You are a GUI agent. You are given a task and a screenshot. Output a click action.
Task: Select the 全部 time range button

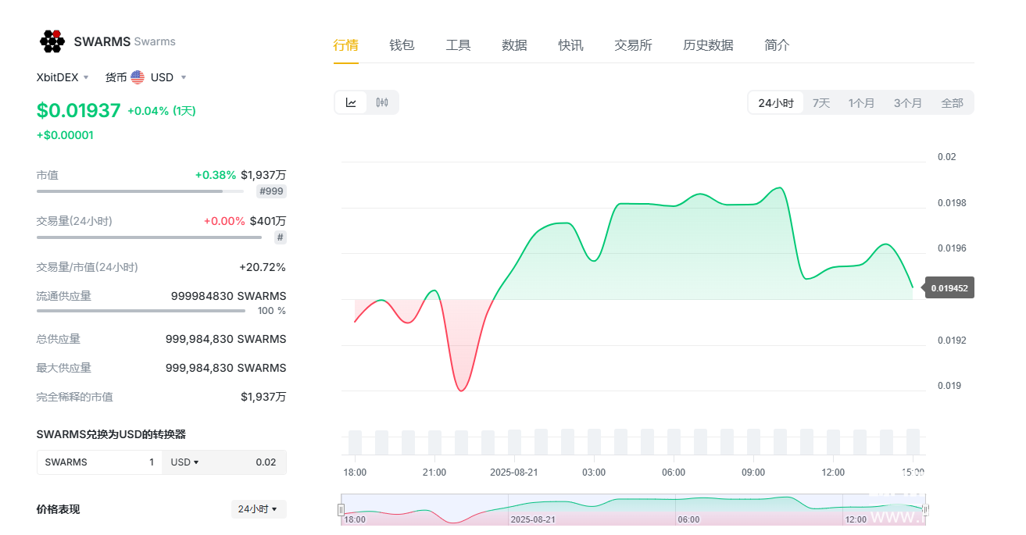coord(952,103)
